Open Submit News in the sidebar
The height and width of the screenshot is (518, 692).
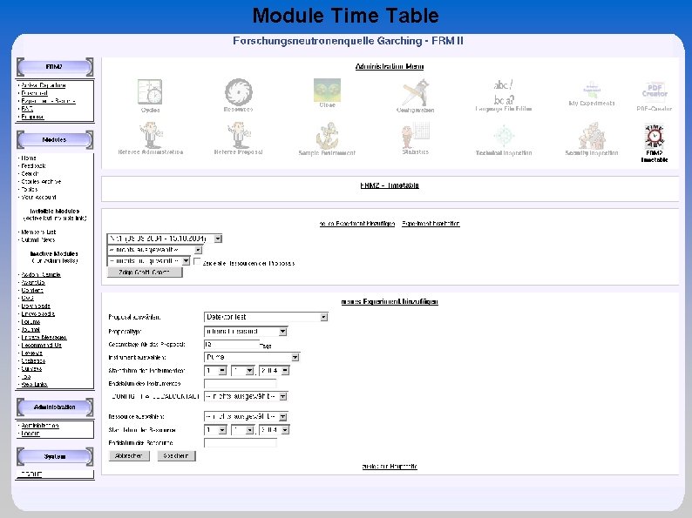pos(38,240)
